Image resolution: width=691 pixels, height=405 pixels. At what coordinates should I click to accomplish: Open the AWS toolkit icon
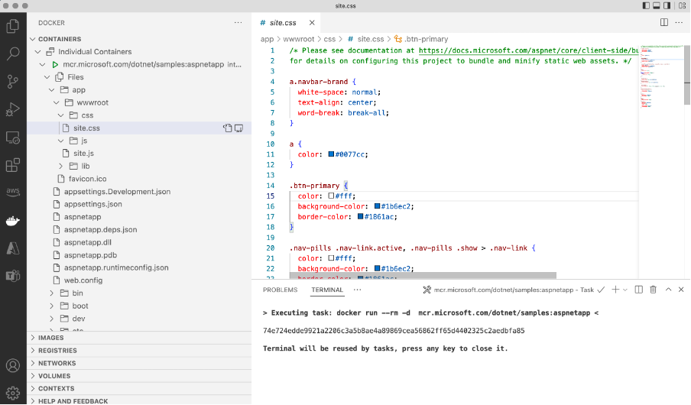[x=13, y=192]
